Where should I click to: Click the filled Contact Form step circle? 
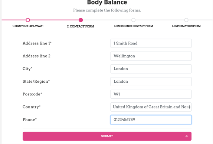point(81,20)
